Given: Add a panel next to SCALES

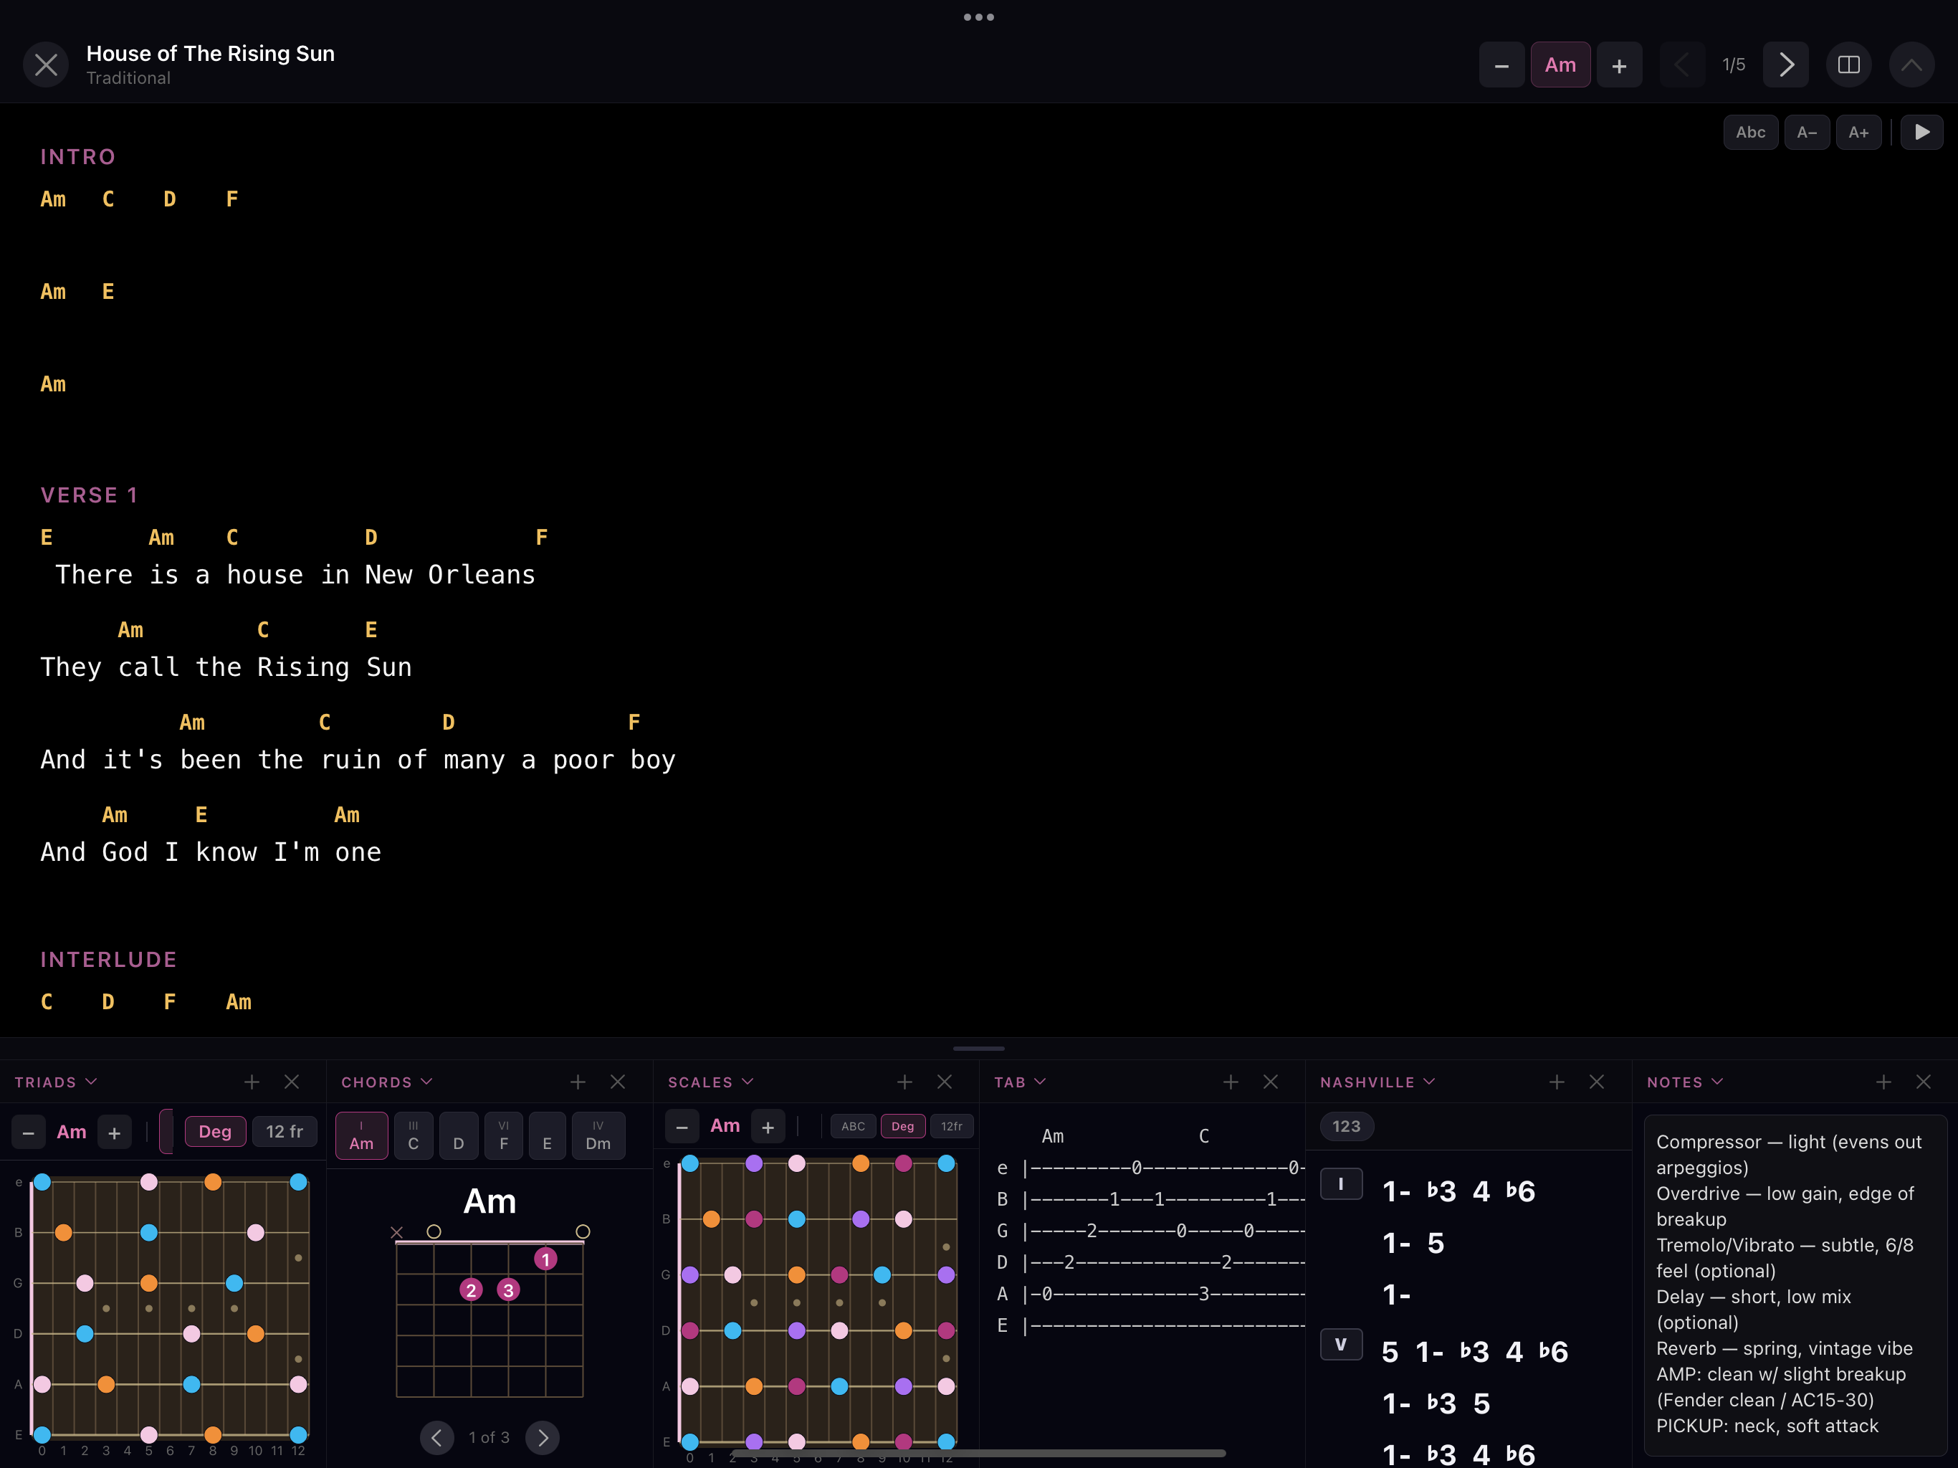Looking at the screenshot, I should pos(904,1082).
